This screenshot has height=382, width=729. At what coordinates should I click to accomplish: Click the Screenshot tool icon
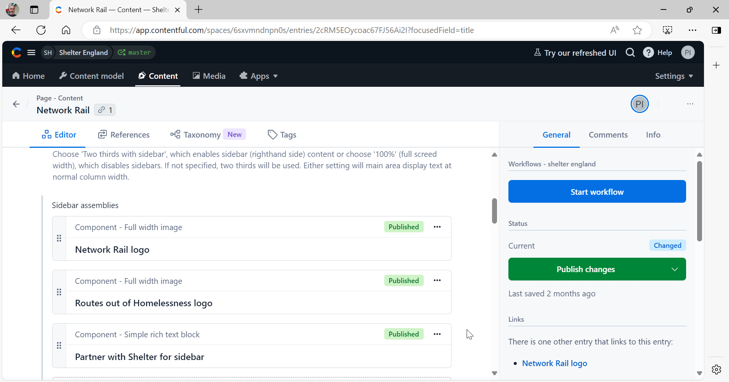(x=667, y=30)
